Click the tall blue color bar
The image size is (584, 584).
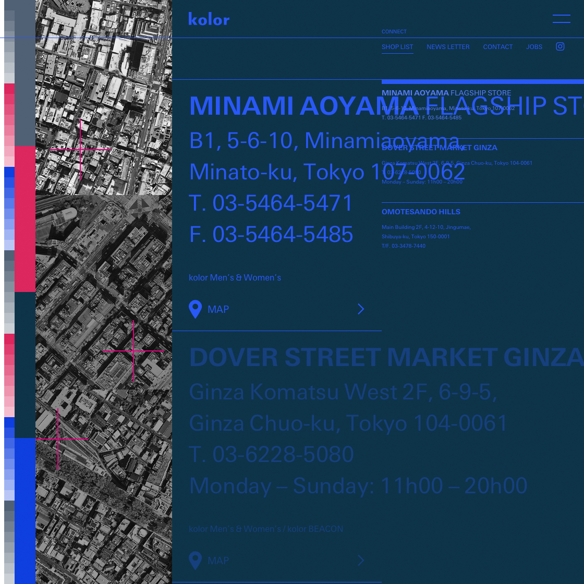tap(25, 511)
